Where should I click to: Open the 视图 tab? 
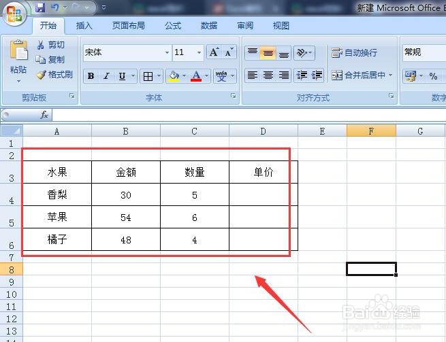(x=281, y=26)
